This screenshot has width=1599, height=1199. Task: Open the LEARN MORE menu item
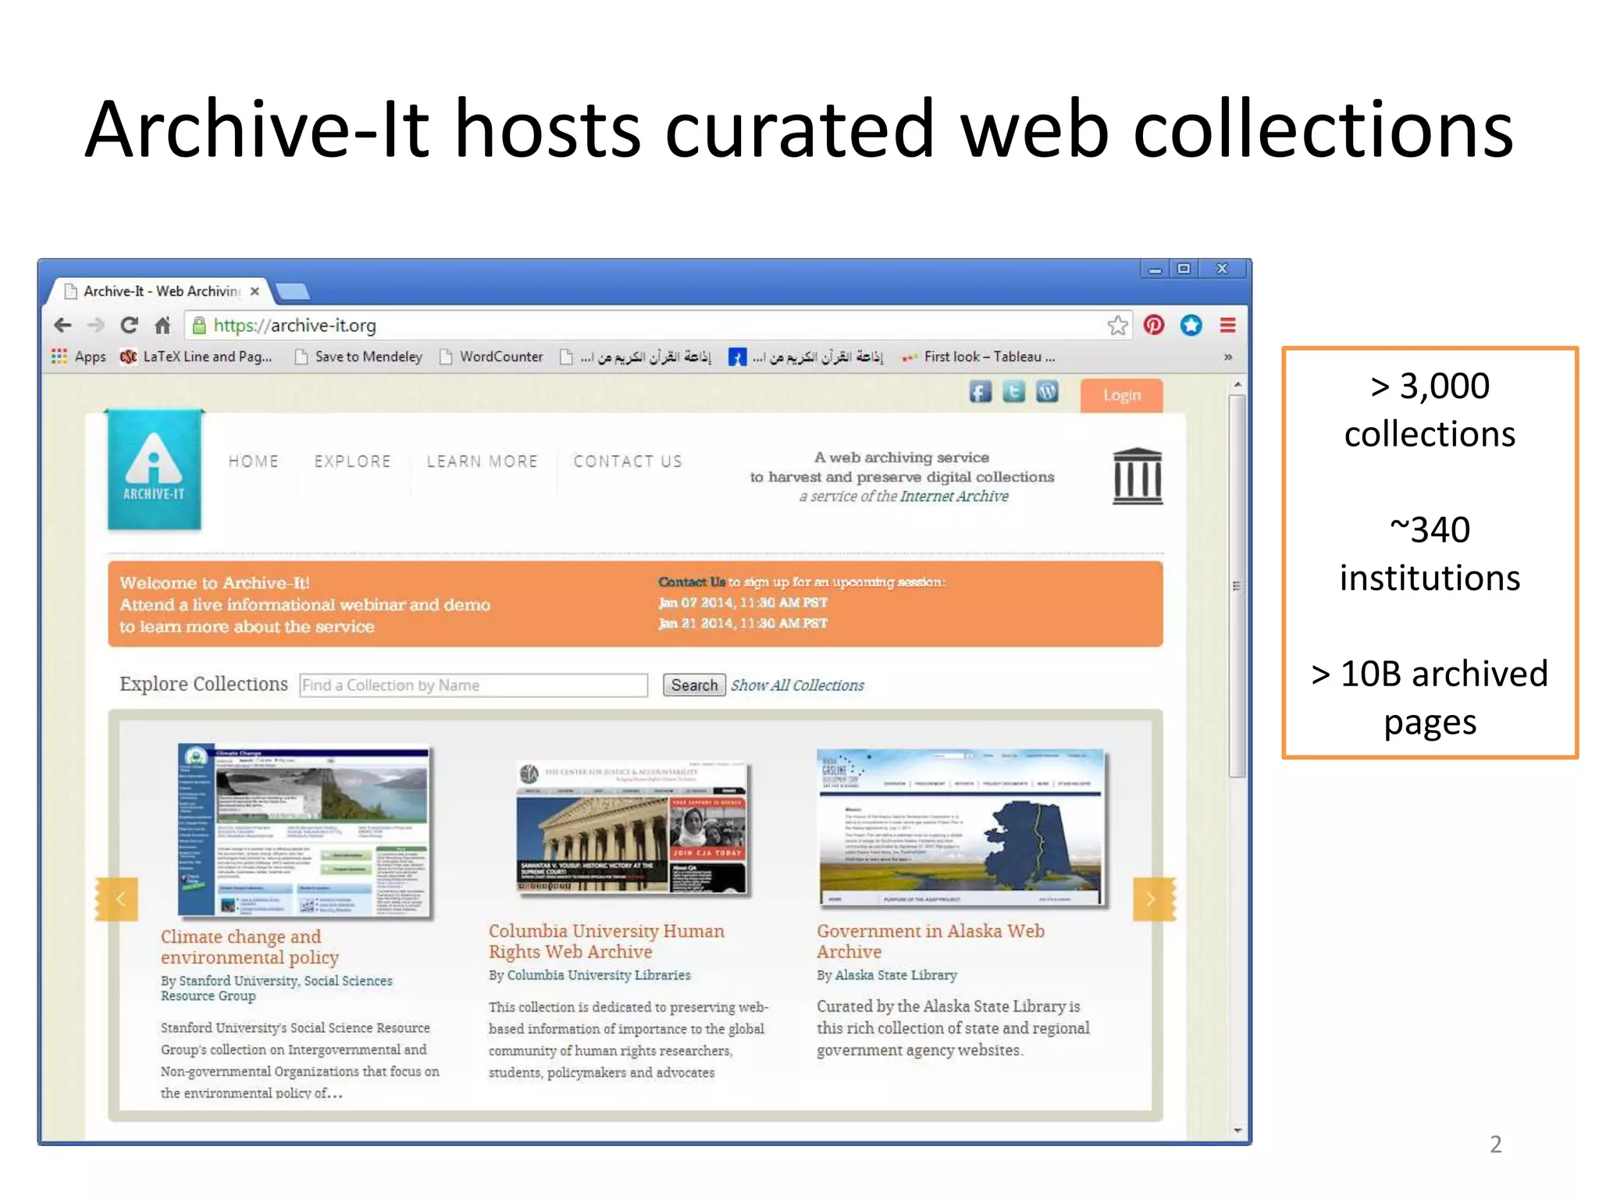point(482,461)
